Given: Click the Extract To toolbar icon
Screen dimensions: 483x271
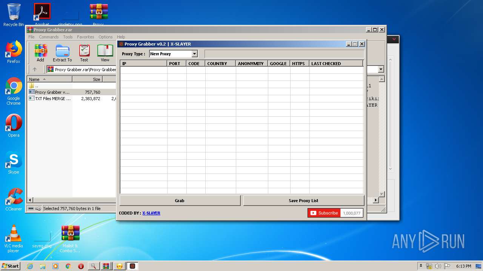Looking at the screenshot, I should click(x=62, y=53).
